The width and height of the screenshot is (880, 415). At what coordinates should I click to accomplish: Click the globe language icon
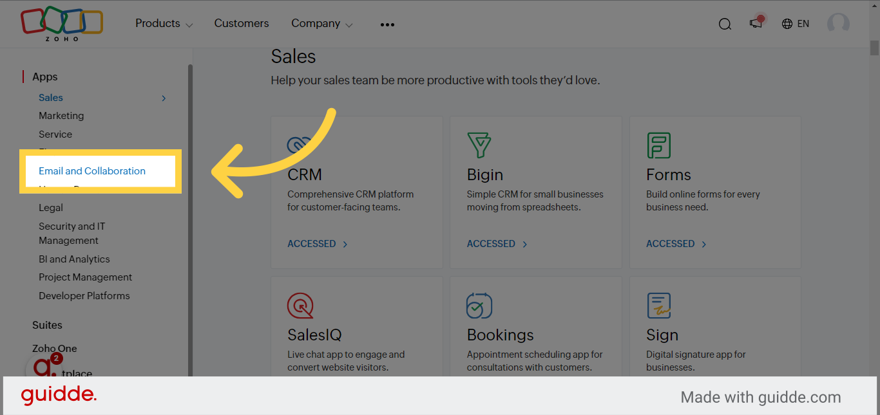coord(787,24)
